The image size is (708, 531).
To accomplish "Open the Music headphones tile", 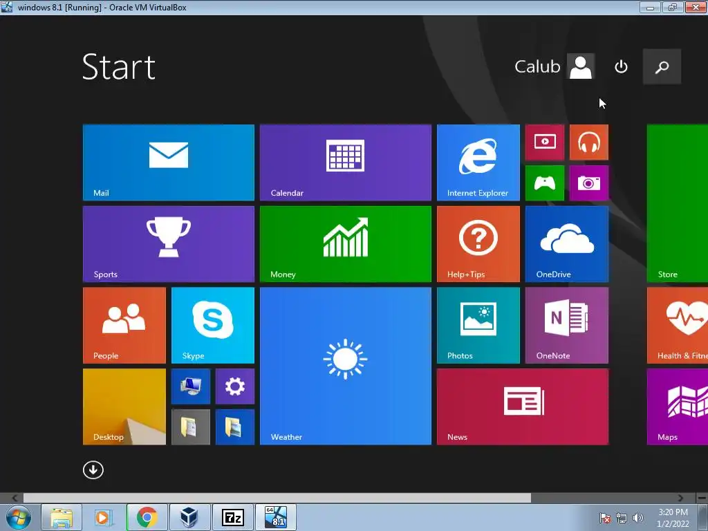I will pyautogui.click(x=589, y=142).
